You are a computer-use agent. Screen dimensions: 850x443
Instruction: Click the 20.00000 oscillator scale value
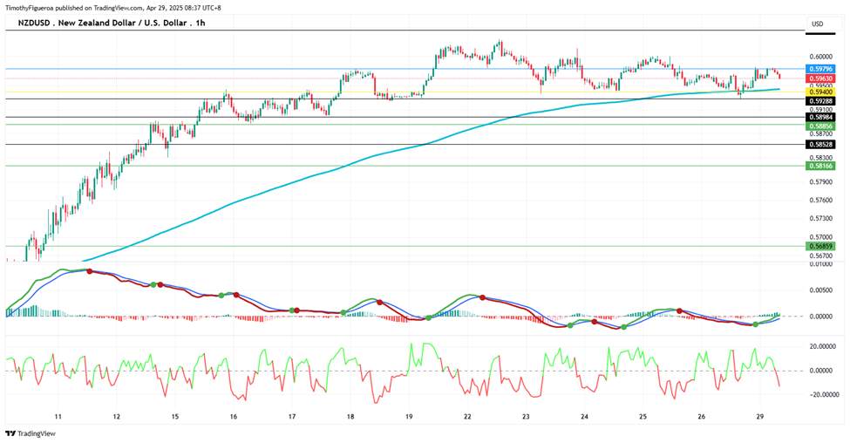(822, 346)
